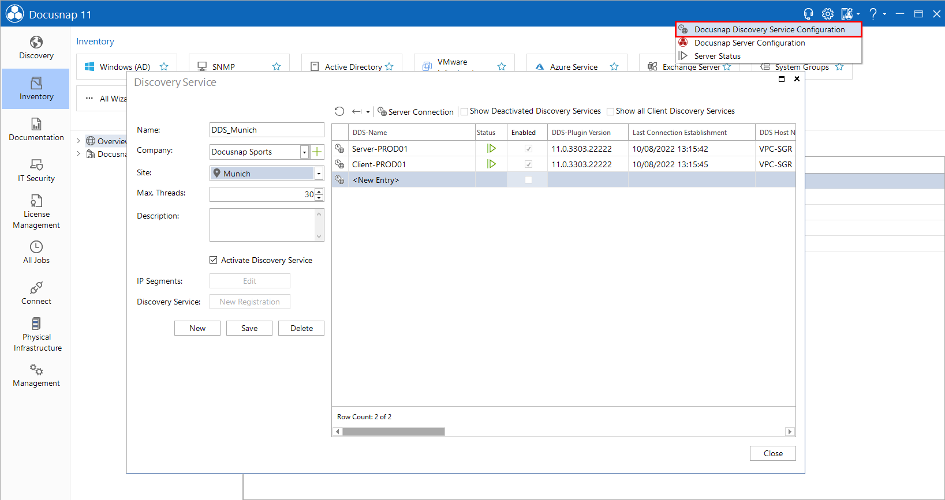Decrease the Max. Threads value
Screen dimensions: 945x500
pos(319,198)
